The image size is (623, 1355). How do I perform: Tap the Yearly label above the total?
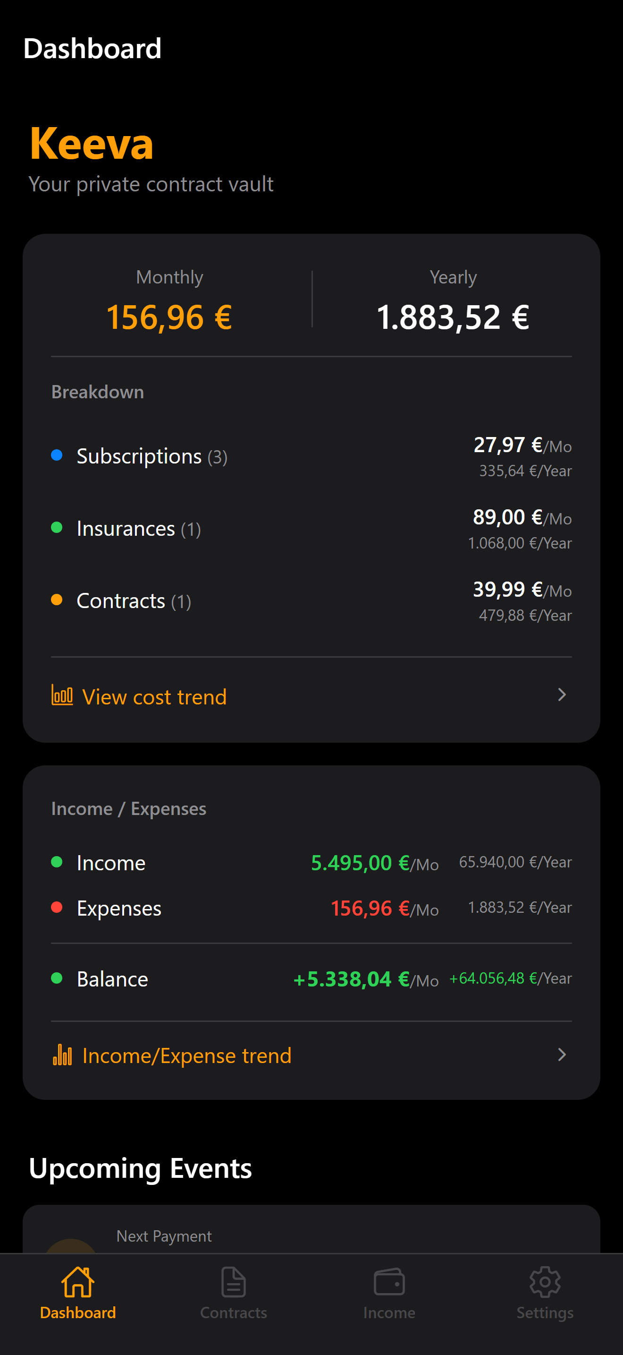(x=453, y=277)
